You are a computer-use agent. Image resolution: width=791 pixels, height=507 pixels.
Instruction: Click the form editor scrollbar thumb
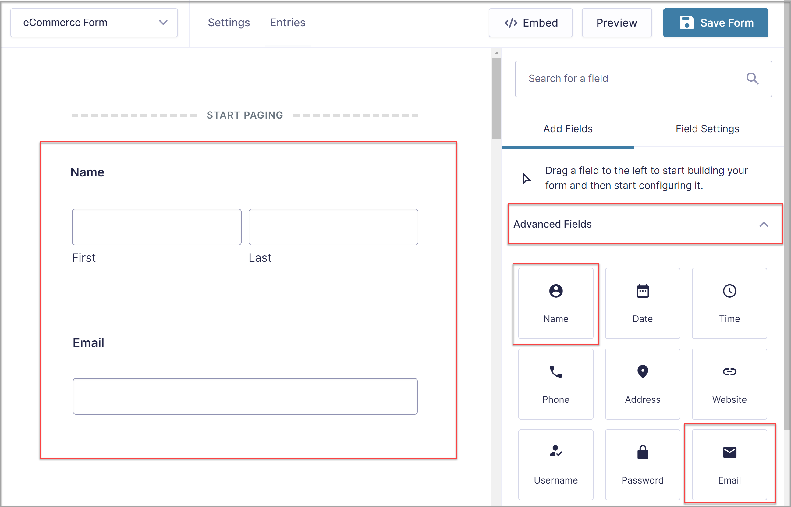point(496,98)
